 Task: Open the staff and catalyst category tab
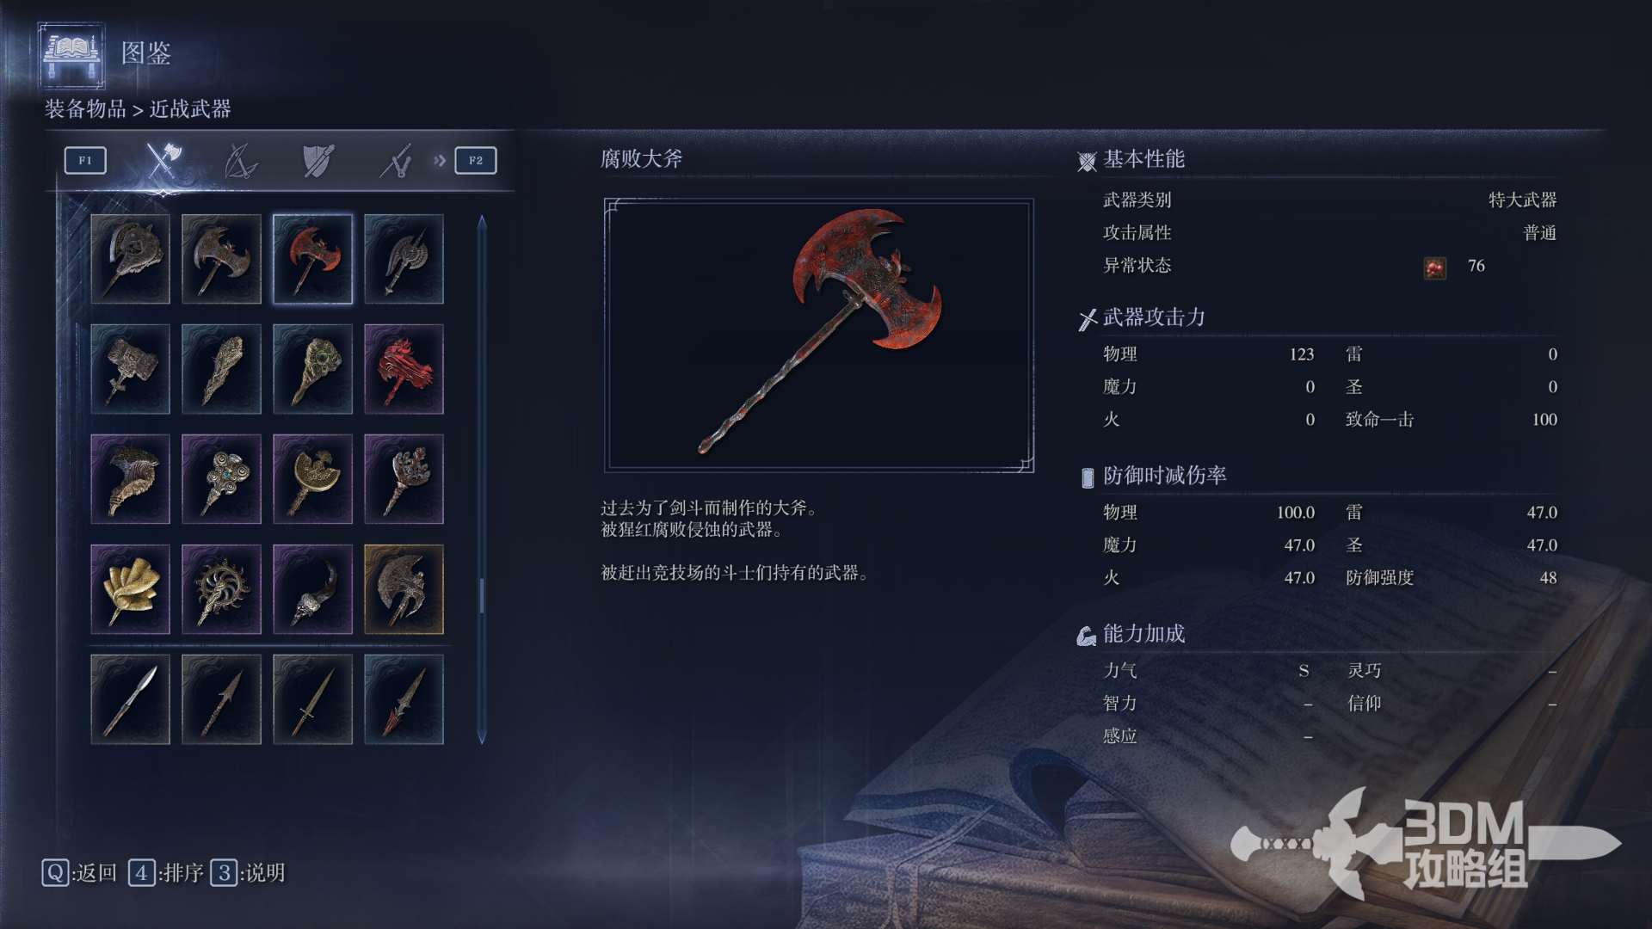(396, 161)
